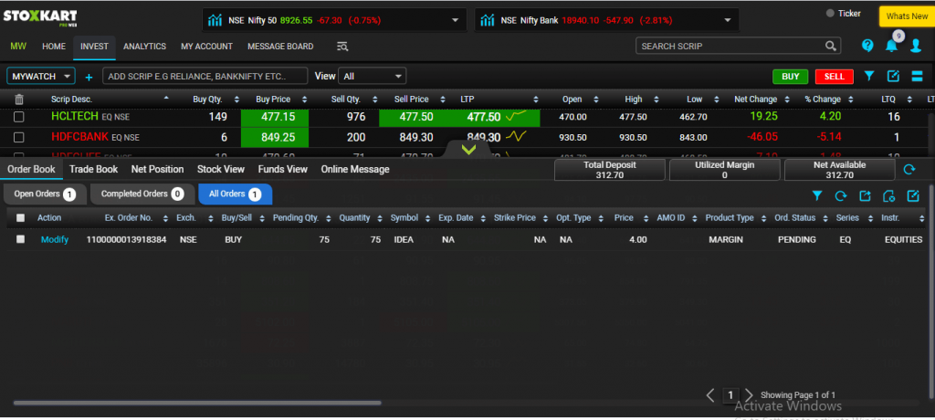Open the HOME menu
935x420 pixels.
pos(54,46)
